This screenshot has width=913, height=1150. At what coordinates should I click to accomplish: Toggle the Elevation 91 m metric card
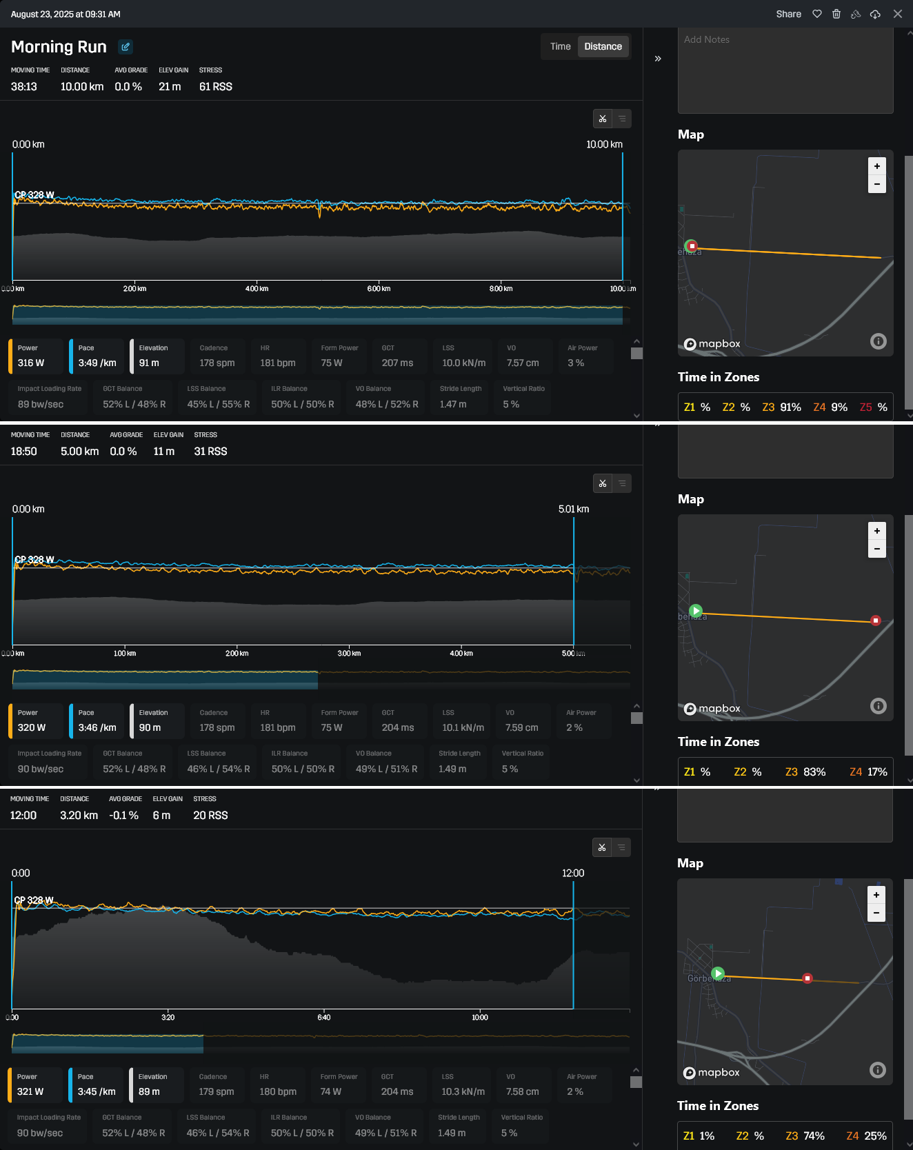tap(157, 356)
